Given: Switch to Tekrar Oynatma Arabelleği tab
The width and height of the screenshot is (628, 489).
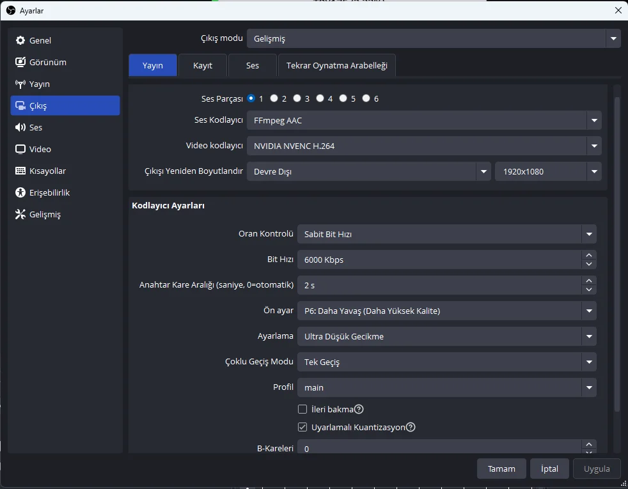Looking at the screenshot, I should [337, 65].
